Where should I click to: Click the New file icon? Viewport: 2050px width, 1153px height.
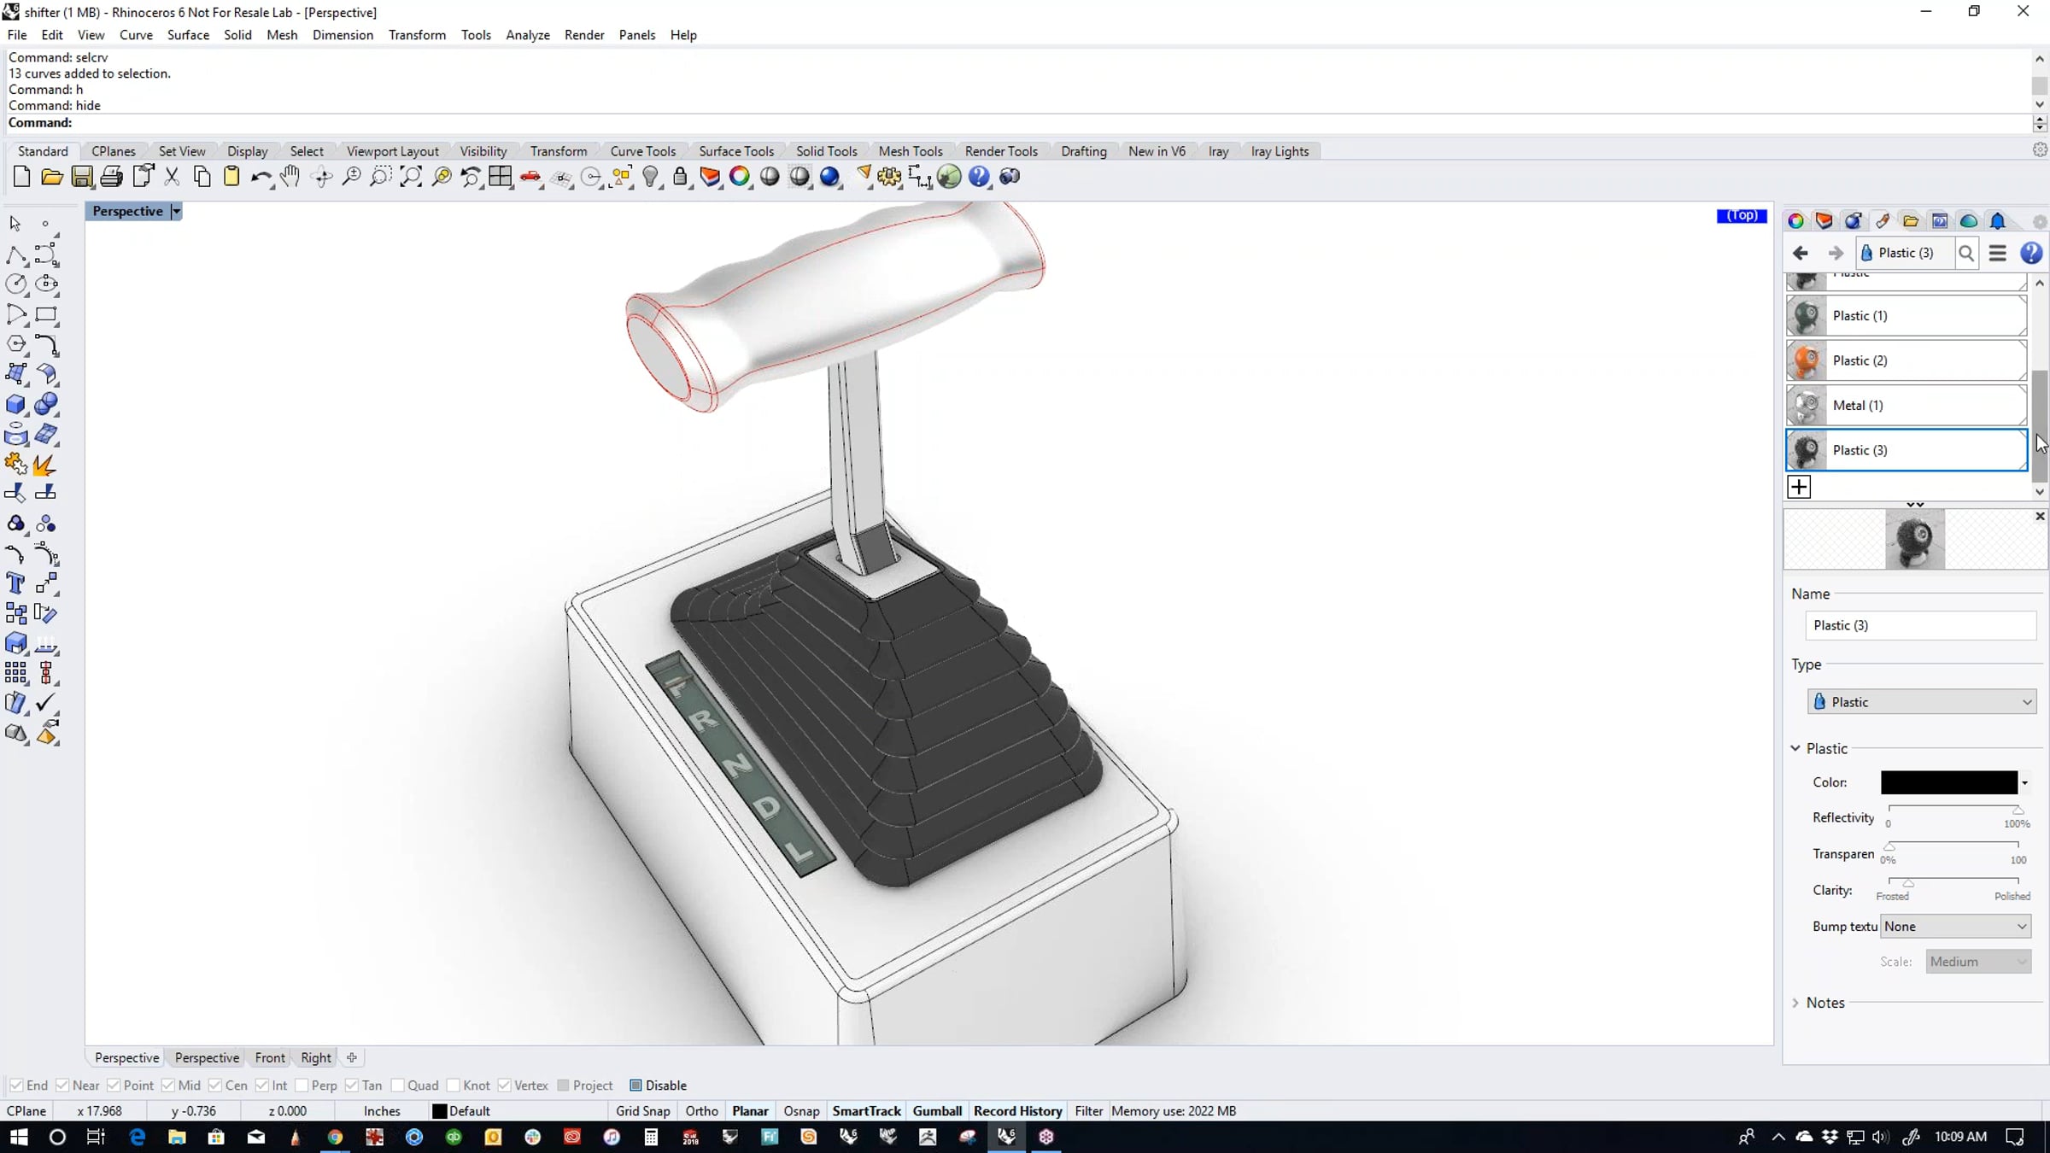pos(22,177)
